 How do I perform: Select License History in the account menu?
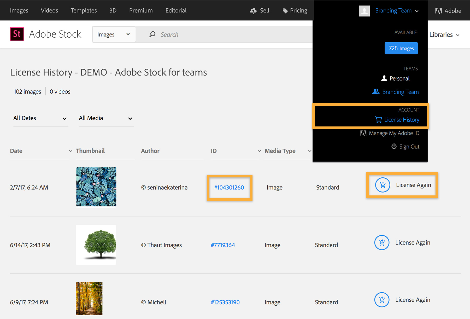click(x=402, y=120)
